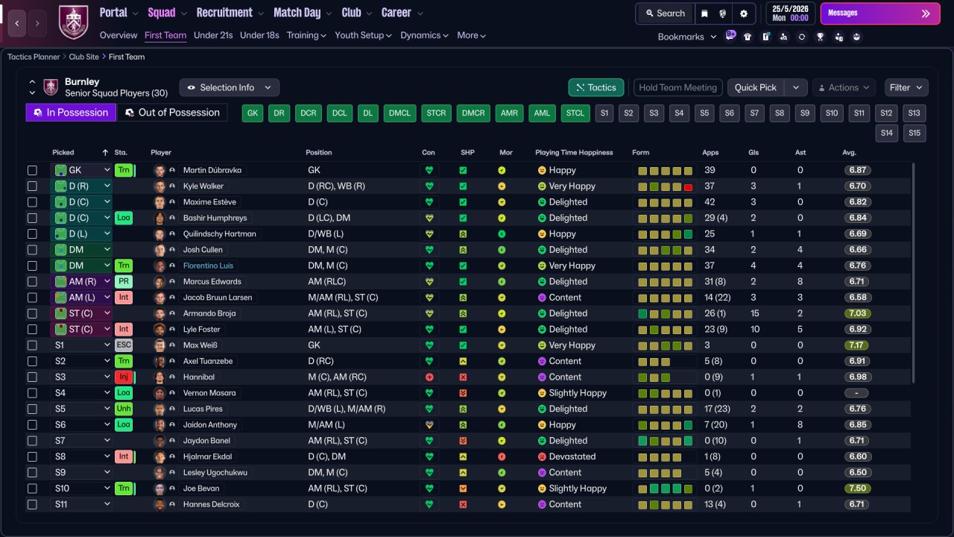Tick the checkbox for Hannibal
This screenshot has width=954, height=537.
pyautogui.click(x=32, y=377)
